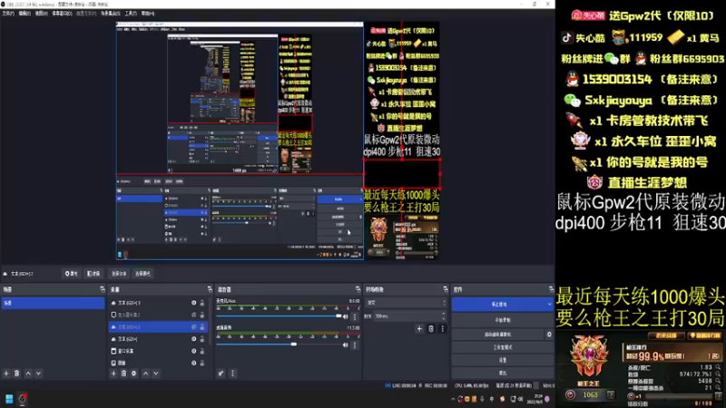Viewport: 726px width, 408px height.
Task: Mute the 桌面音频 speaker icon
Action: tap(346, 345)
